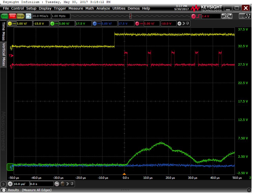The width and height of the screenshot is (254, 195).
Task: Click channel 2 scale 5.00 V/ field
Action: (67, 24)
